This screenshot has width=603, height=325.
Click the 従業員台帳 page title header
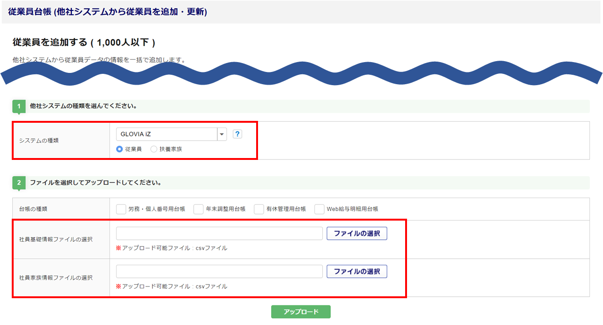pyautogui.click(x=108, y=12)
